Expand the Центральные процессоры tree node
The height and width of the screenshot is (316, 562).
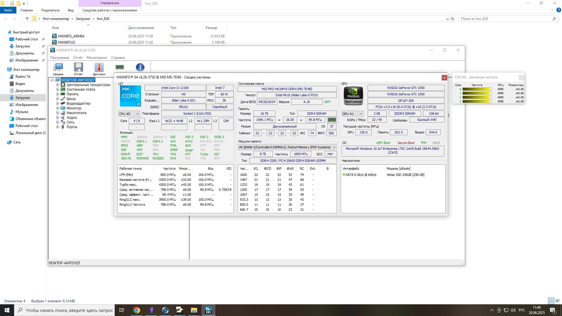[58, 85]
